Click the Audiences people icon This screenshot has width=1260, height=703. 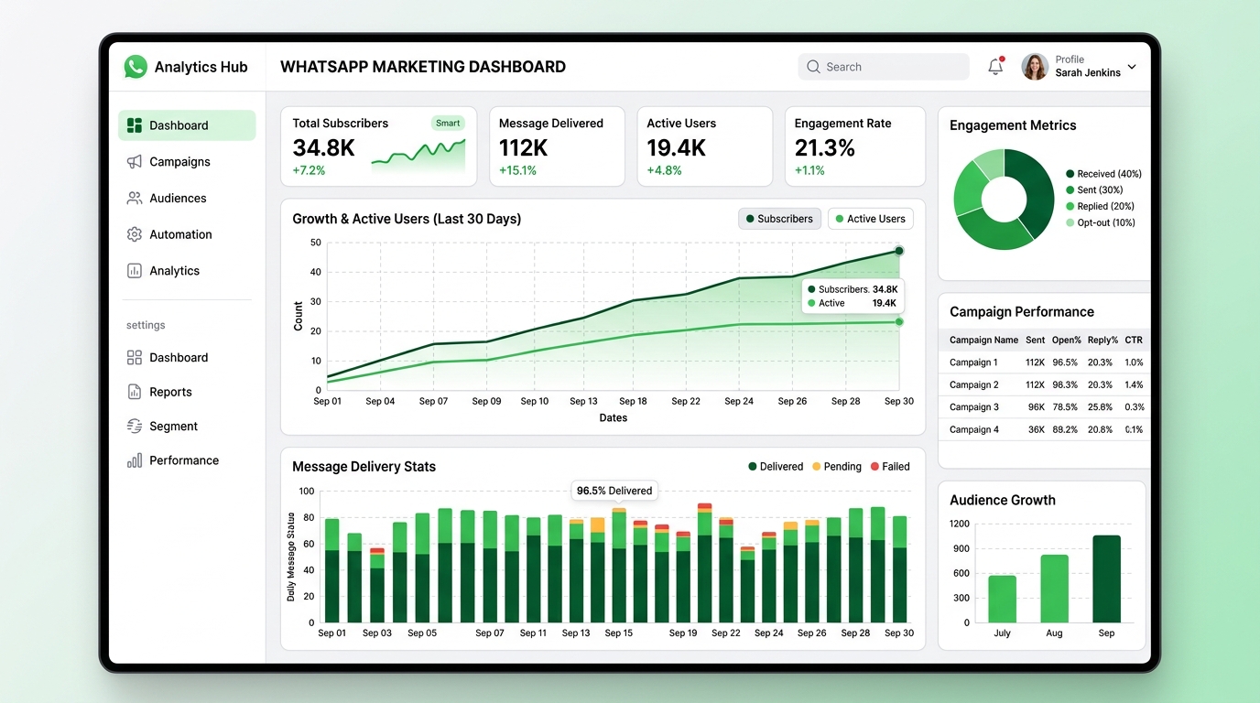135,198
